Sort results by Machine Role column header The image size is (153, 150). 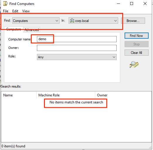tap(66, 95)
